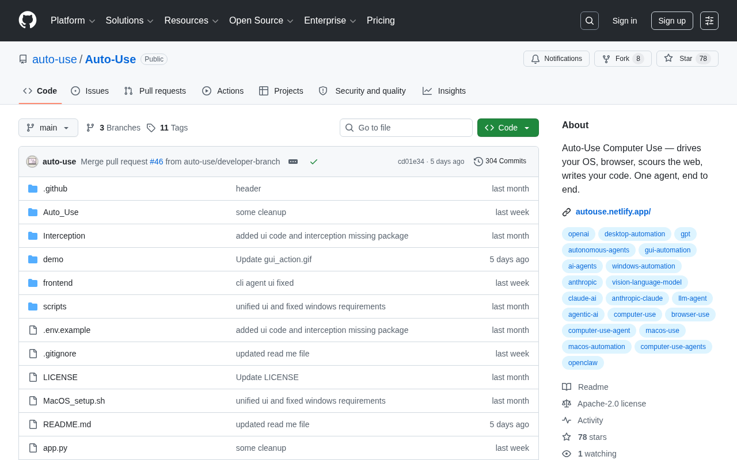Click the vision-language-model topic tag
This screenshot has height=460, width=737.
pos(647,282)
